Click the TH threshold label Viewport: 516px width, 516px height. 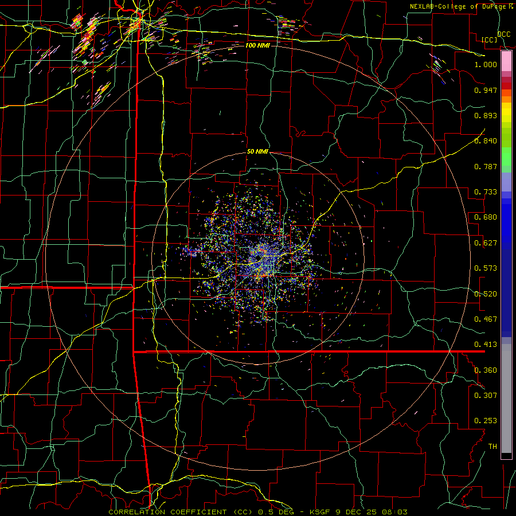click(x=492, y=446)
